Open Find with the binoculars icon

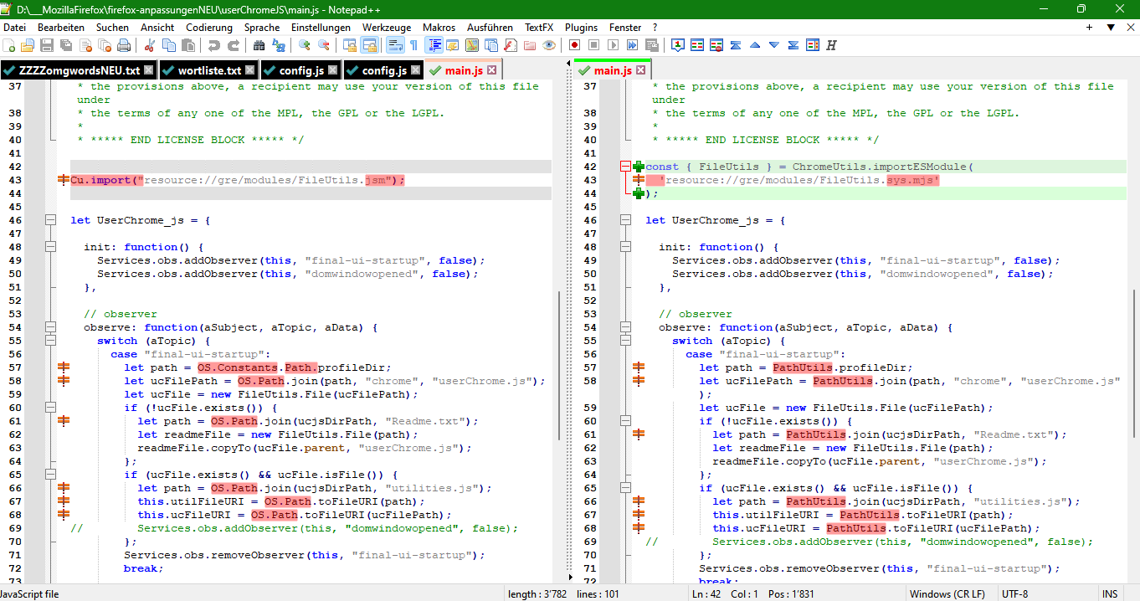tap(259, 45)
